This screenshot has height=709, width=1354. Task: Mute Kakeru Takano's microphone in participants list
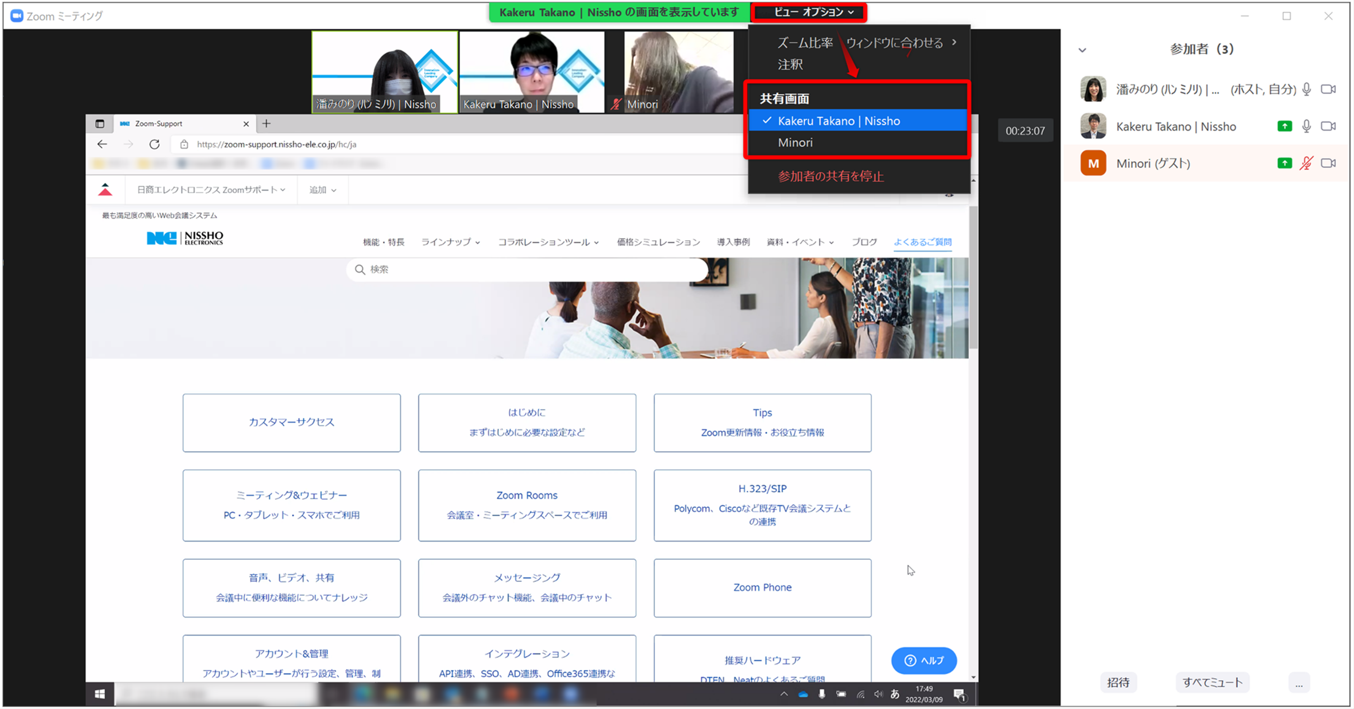(1307, 126)
